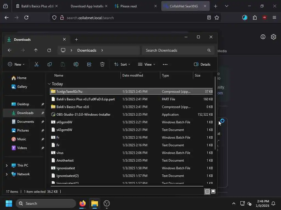Image resolution: width=281 pixels, height=210 pixels.
Task: Switch to details list layout icon
Action: [x=207, y=192]
